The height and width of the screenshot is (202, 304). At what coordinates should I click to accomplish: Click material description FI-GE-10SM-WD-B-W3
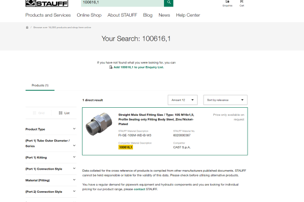(x=135, y=135)
